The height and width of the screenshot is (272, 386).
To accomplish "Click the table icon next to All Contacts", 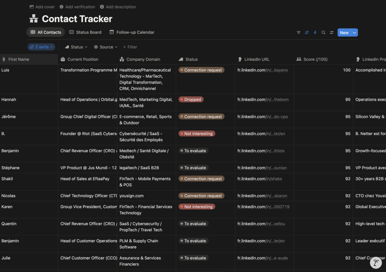I will tap(34, 32).
